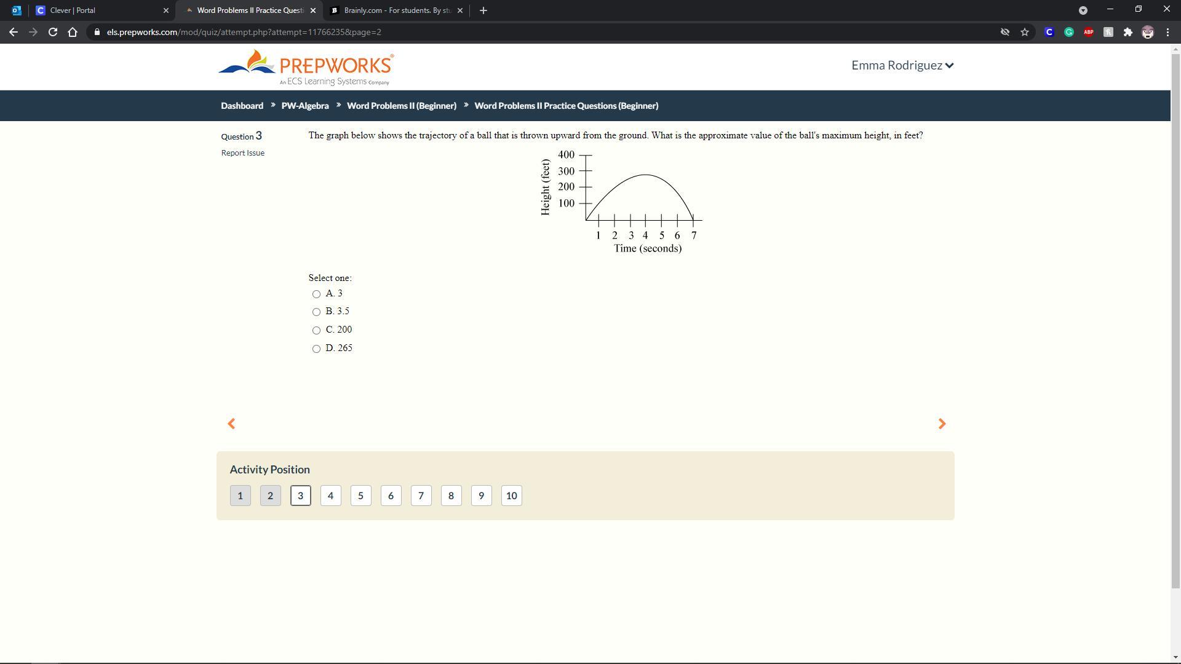The height and width of the screenshot is (664, 1181).
Task: Go to the PW-Algebra breadcrumb link
Action: tap(305, 106)
